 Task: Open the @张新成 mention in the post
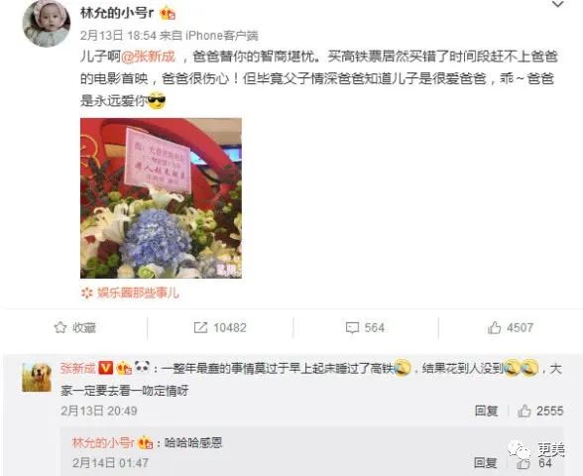click(148, 57)
